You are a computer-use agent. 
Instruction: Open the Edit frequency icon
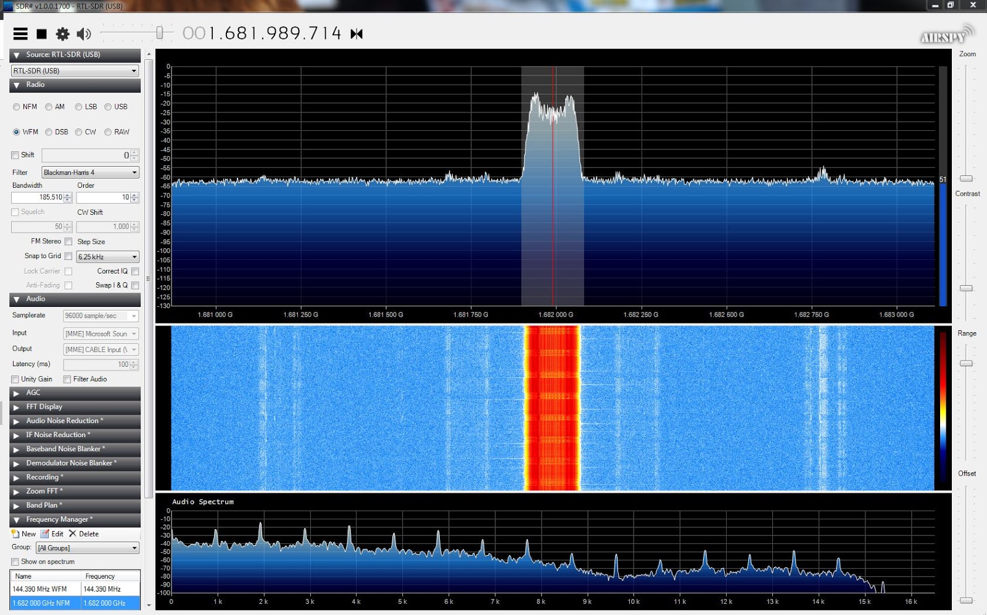click(x=52, y=533)
